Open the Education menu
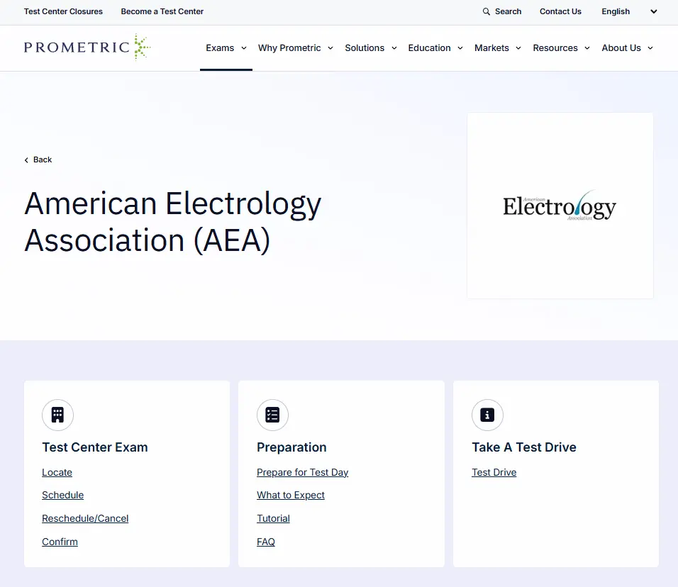The height and width of the screenshot is (587, 678). tap(435, 48)
